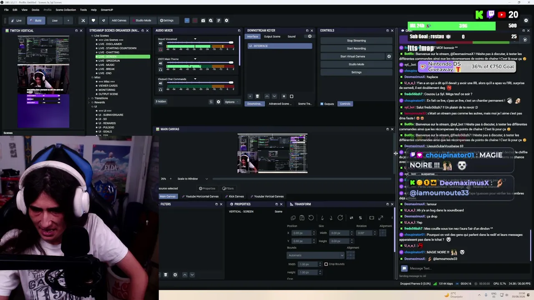Toggle the blue square button in toolbar

click(187, 20)
